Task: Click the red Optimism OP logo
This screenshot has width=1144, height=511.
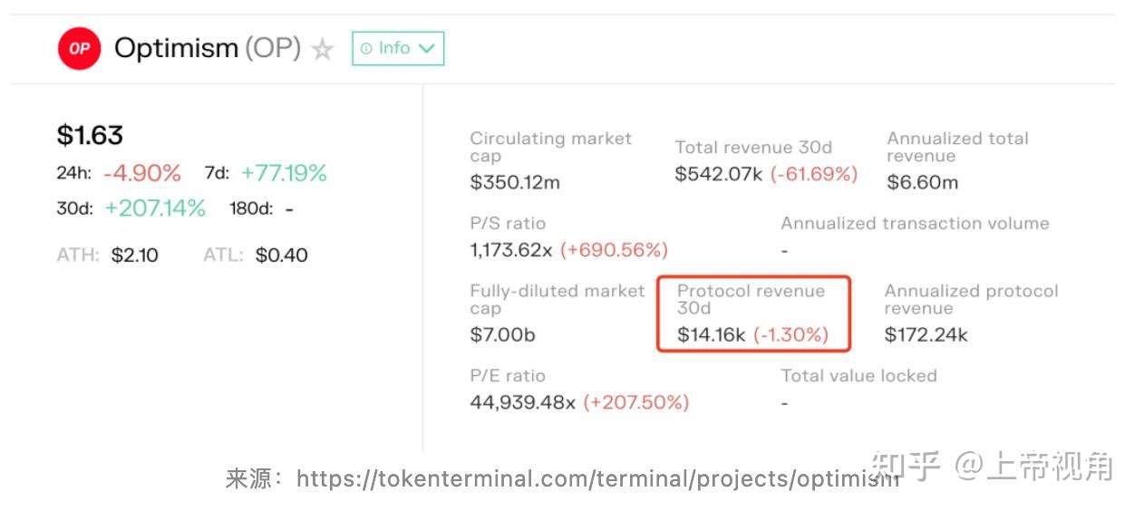Action: (79, 49)
